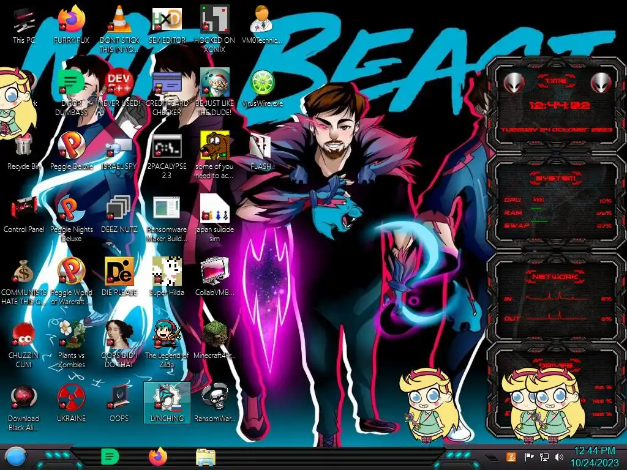Click the network tray icon
The height and width of the screenshot is (470, 627).
click(x=544, y=457)
